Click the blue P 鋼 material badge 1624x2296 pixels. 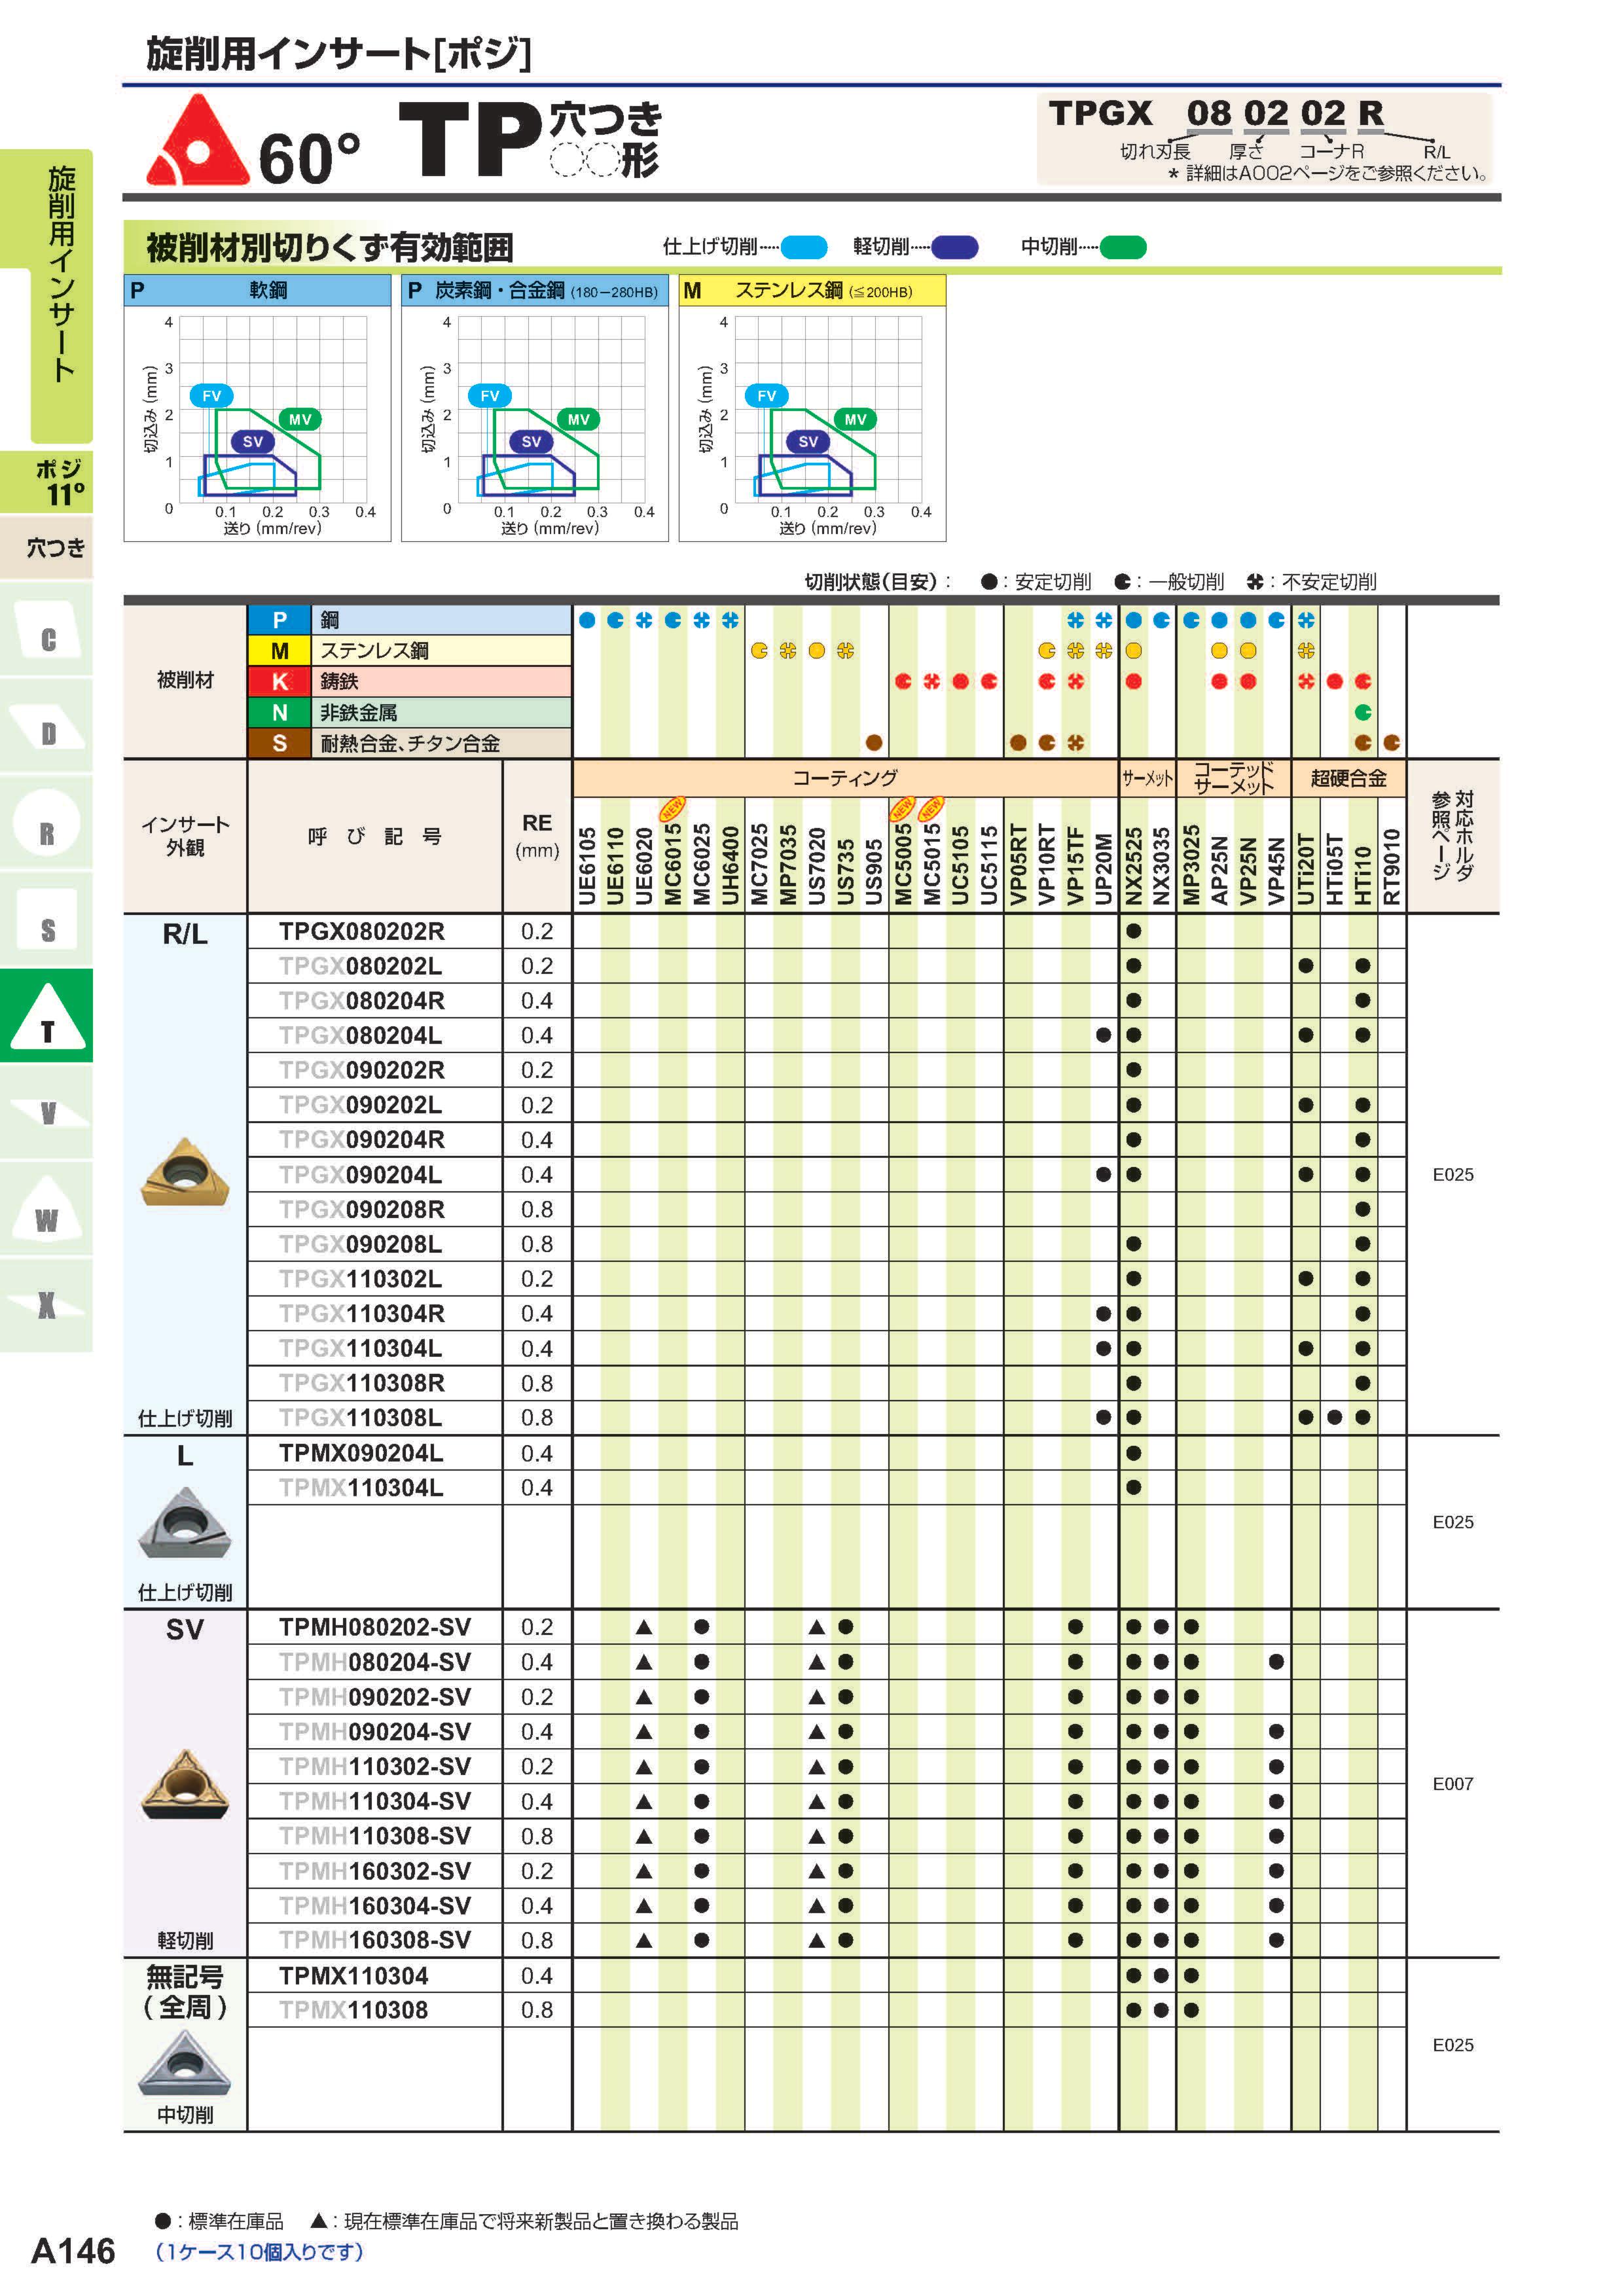click(x=280, y=620)
